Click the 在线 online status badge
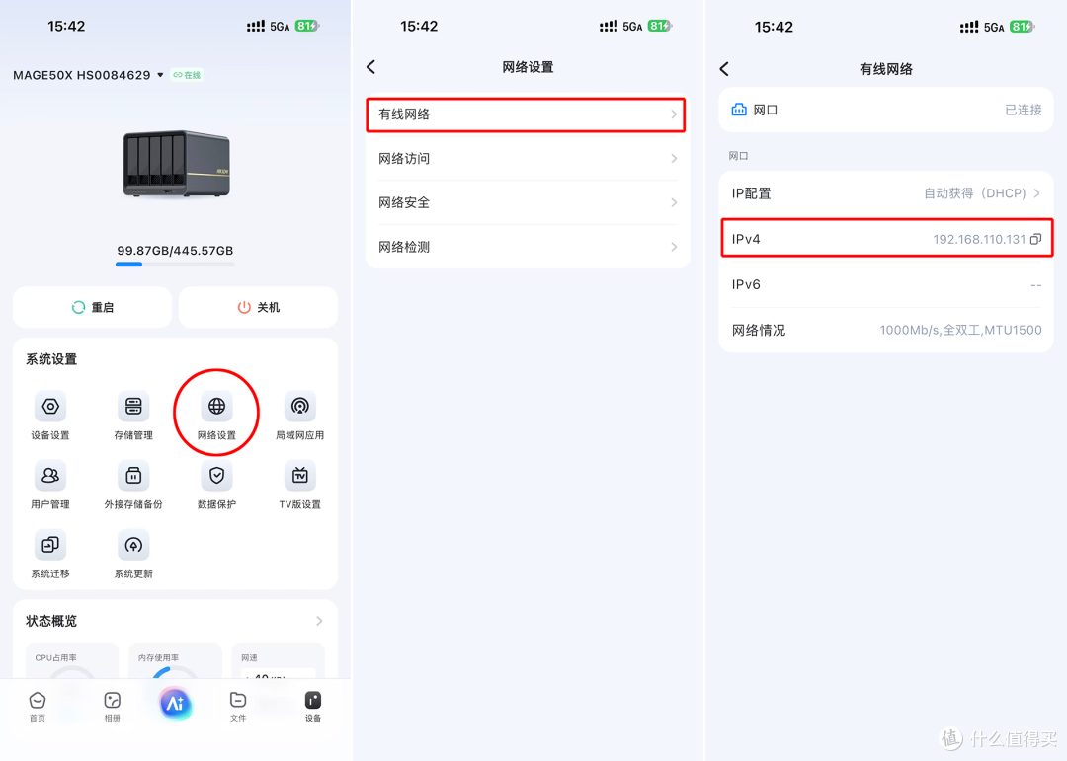Image resolution: width=1067 pixels, height=761 pixels. (187, 75)
